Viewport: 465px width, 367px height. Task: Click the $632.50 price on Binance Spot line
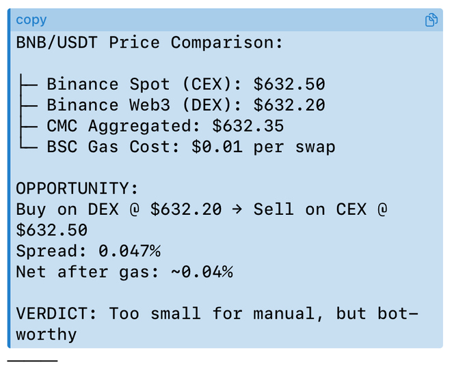(x=289, y=85)
